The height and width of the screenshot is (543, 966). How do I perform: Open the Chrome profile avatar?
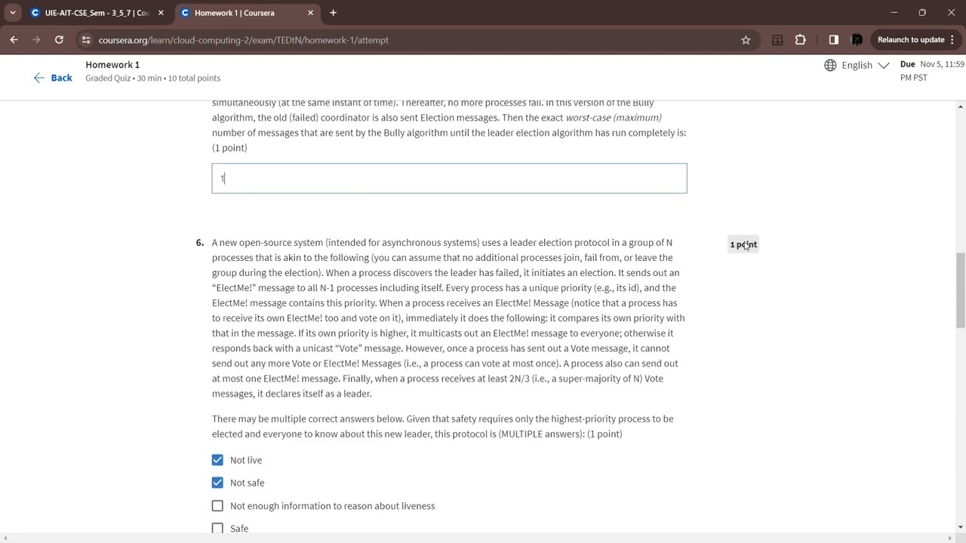coord(857,40)
